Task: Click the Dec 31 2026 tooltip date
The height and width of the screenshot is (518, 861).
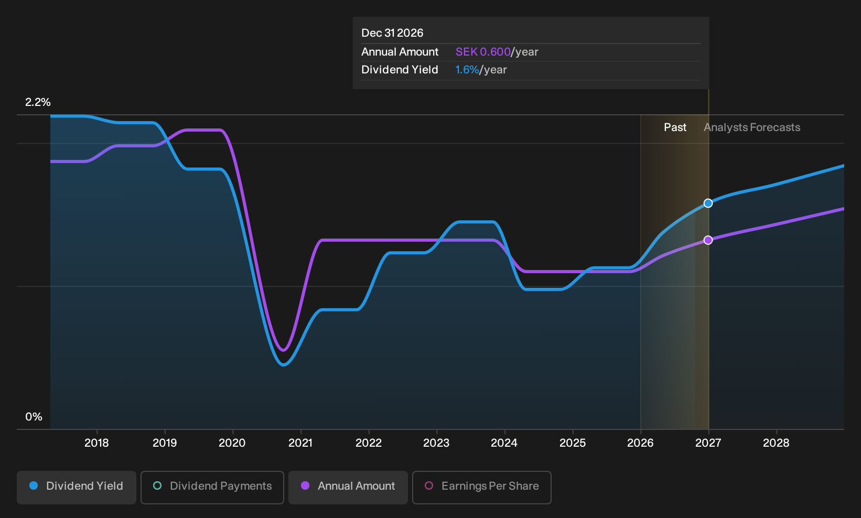Action: point(392,33)
